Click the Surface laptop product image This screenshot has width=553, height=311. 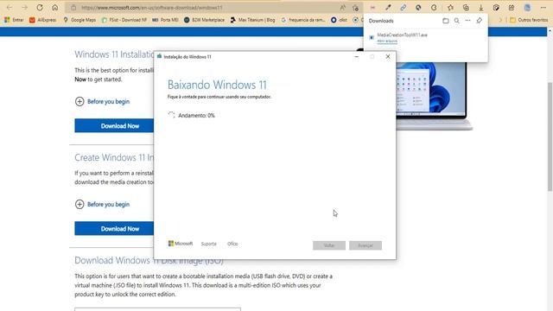[434, 96]
